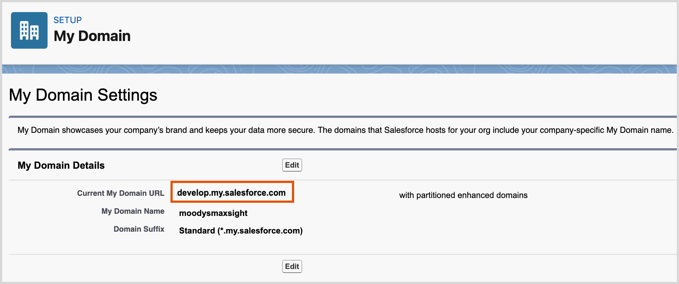Viewport: 679px width, 284px height.
Task: Click the Domain Suffix field label
Action: 139,229
